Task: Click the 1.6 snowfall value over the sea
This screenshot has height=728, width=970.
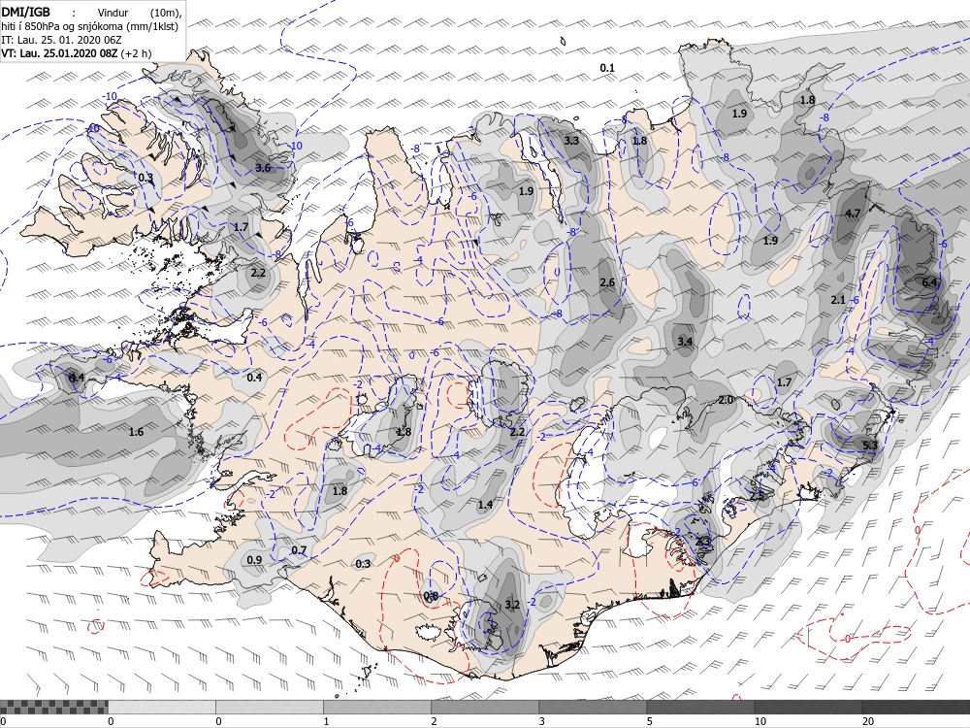Action: coord(136,432)
